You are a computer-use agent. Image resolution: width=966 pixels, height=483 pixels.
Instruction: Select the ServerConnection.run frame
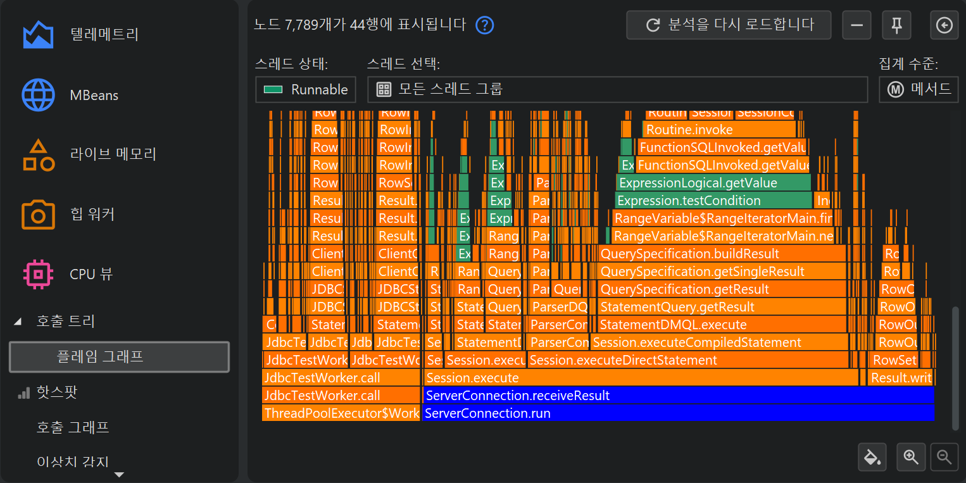pyautogui.click(x=679, y=413)
